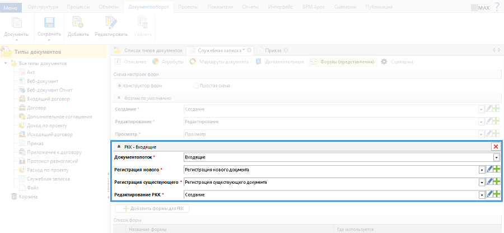Click the Добавить формы для РКК button
Screen dimensions: 504x233
coord(152,209)
